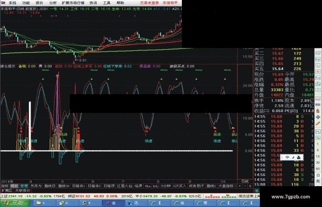
Task: Select the 5-minute period button
Action: click(317, 150)
